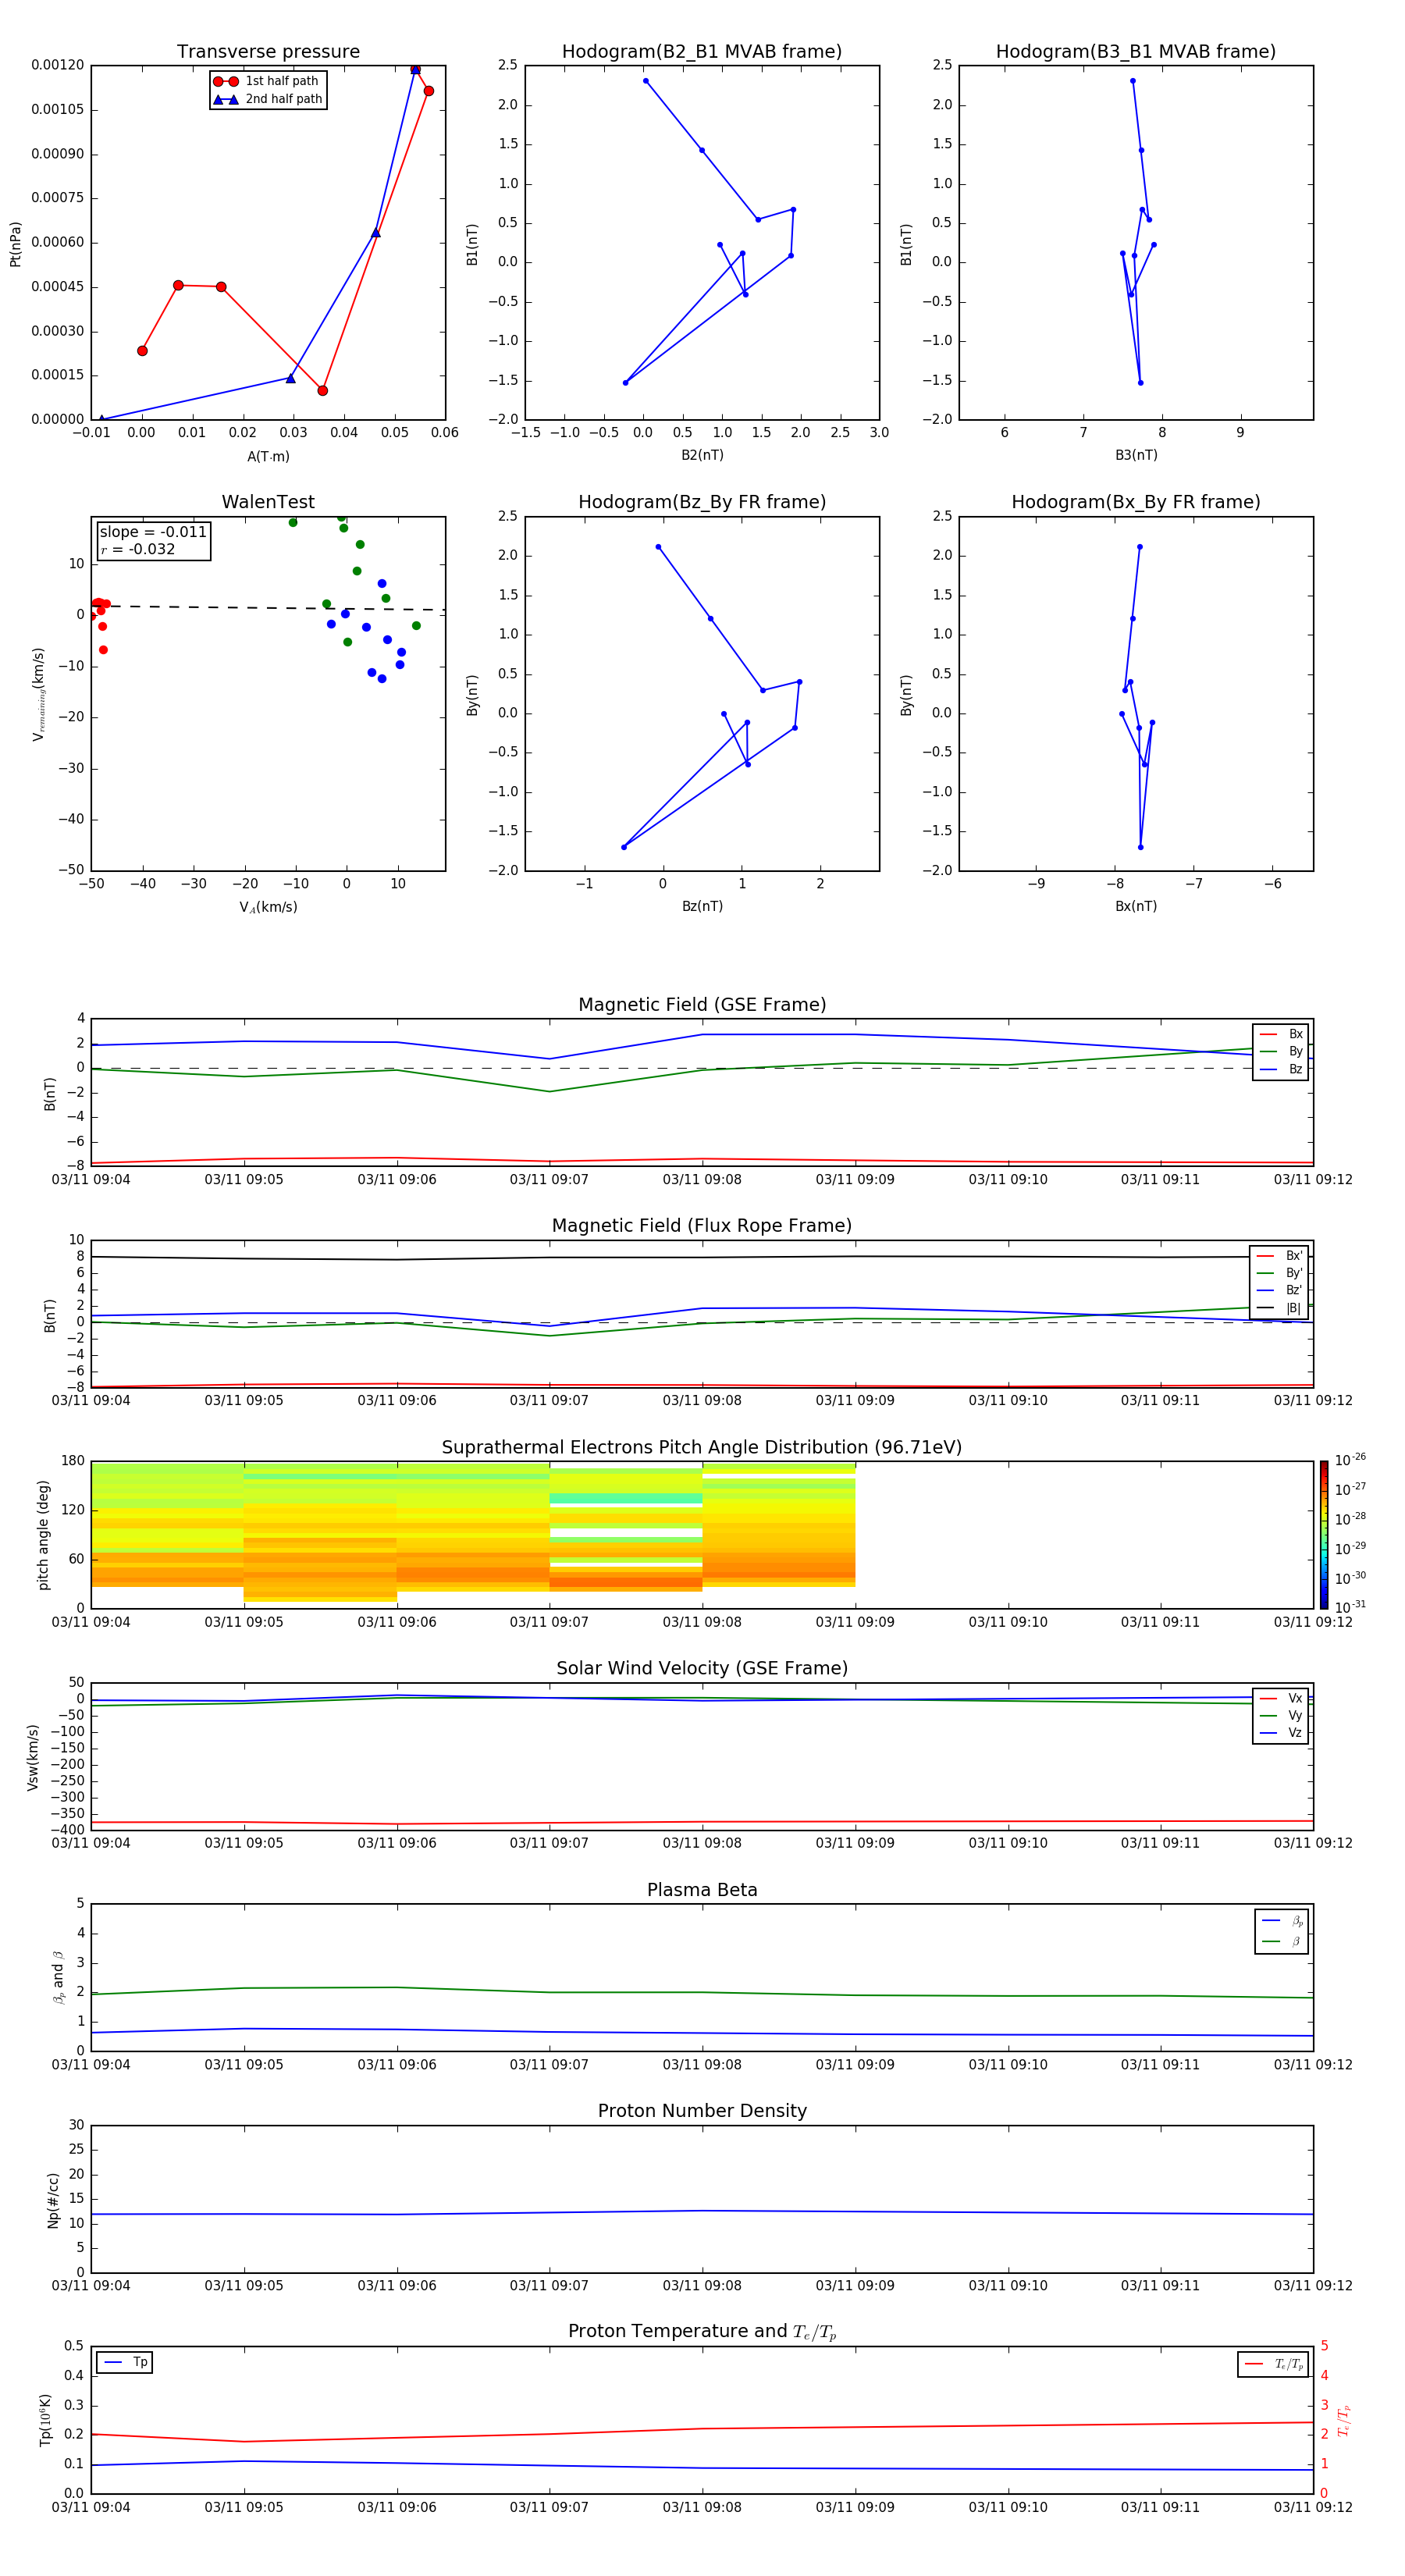Click the 'B3(nT)' x-axis label

pyautogui.click(x=1136, y=455)
